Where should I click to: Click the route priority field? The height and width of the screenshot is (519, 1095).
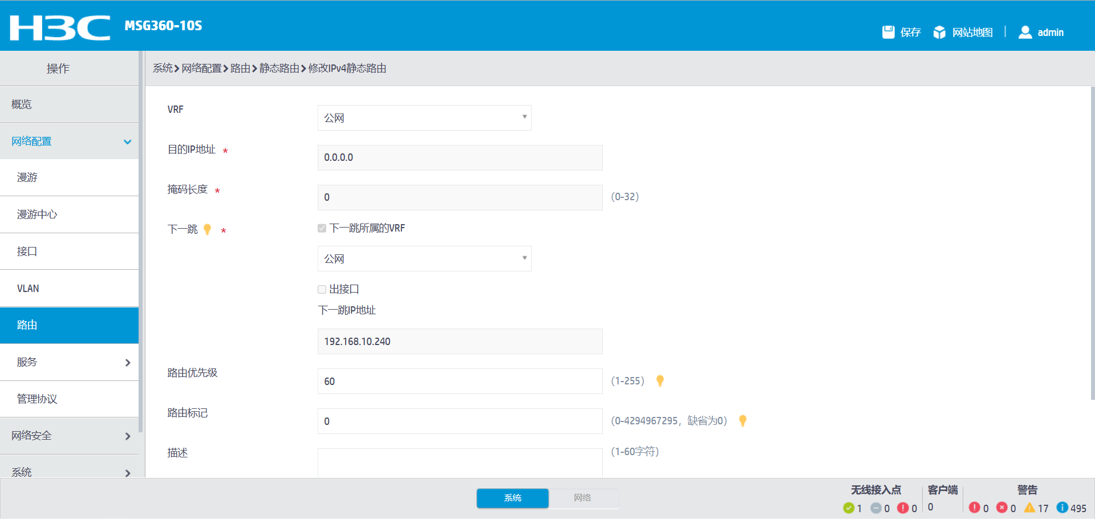point(460,381)
